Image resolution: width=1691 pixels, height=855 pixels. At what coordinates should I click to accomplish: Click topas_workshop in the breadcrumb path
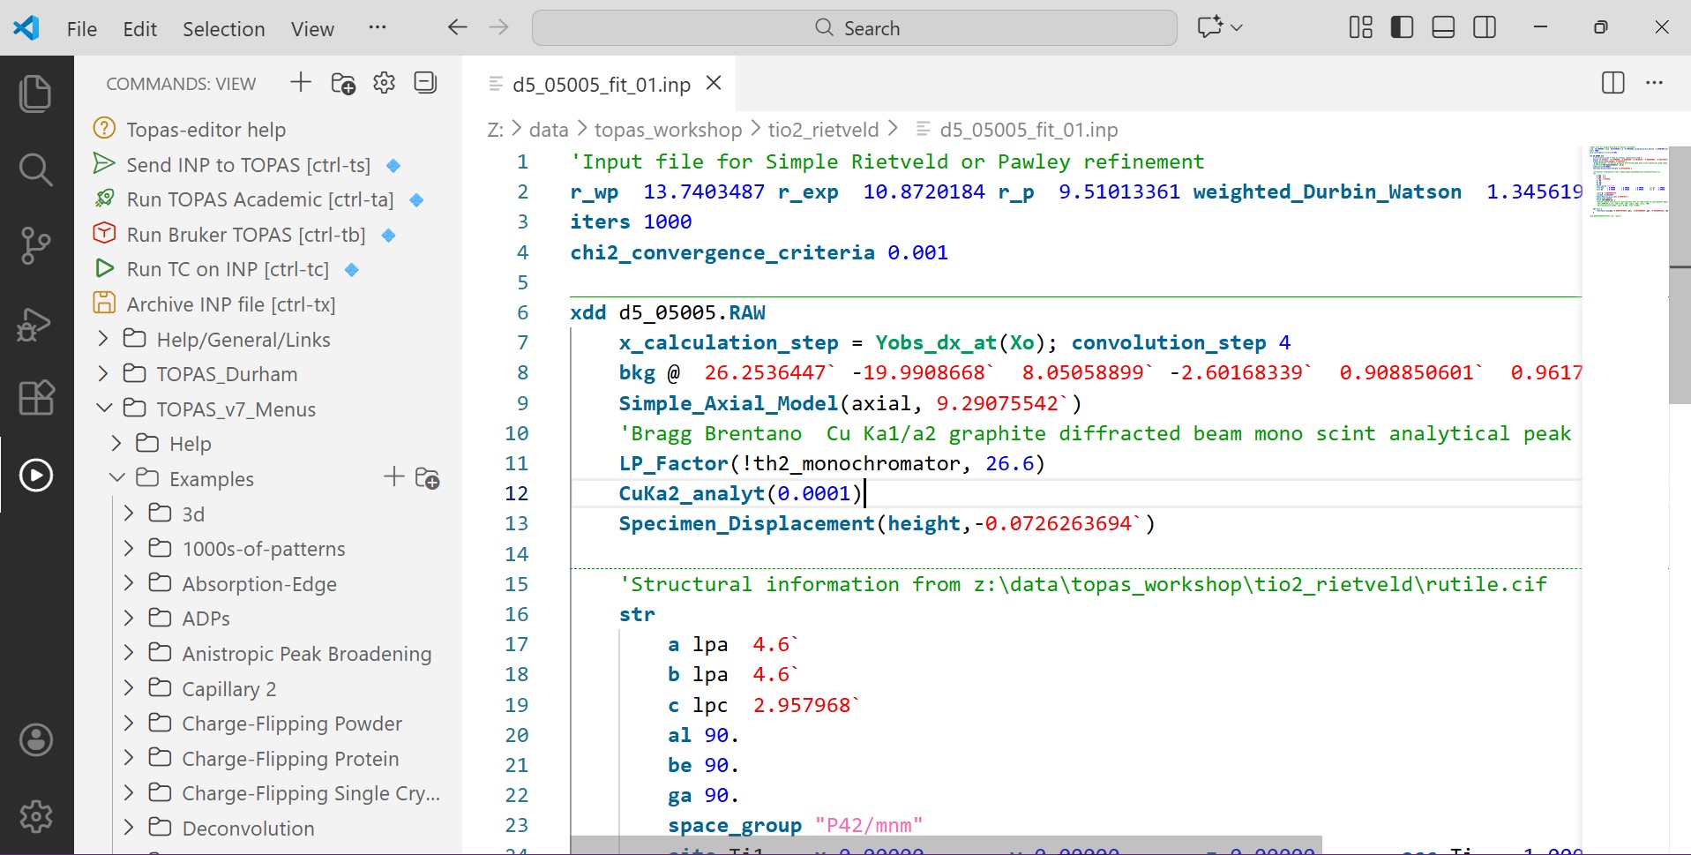click(668, 130)
